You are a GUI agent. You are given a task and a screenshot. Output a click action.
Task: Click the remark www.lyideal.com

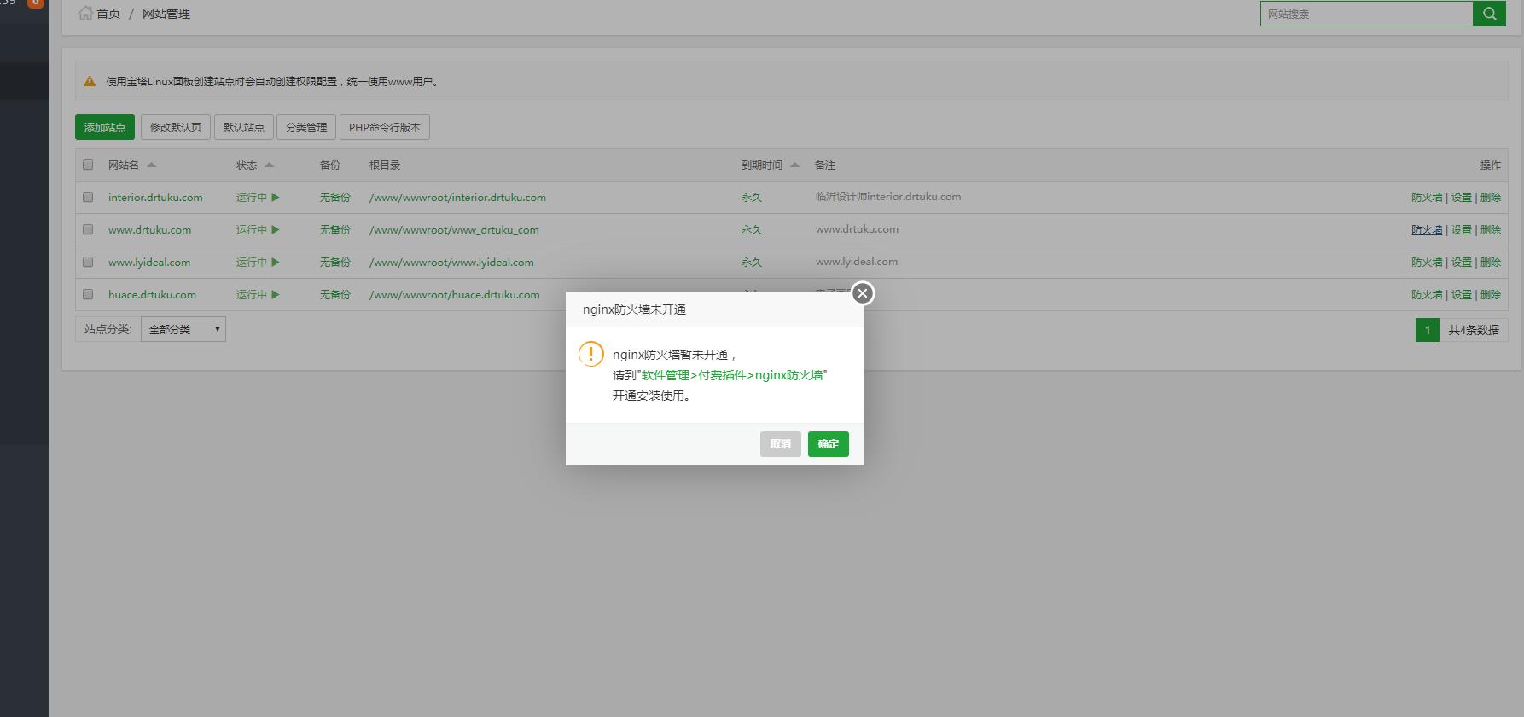(x=857, y=262)
